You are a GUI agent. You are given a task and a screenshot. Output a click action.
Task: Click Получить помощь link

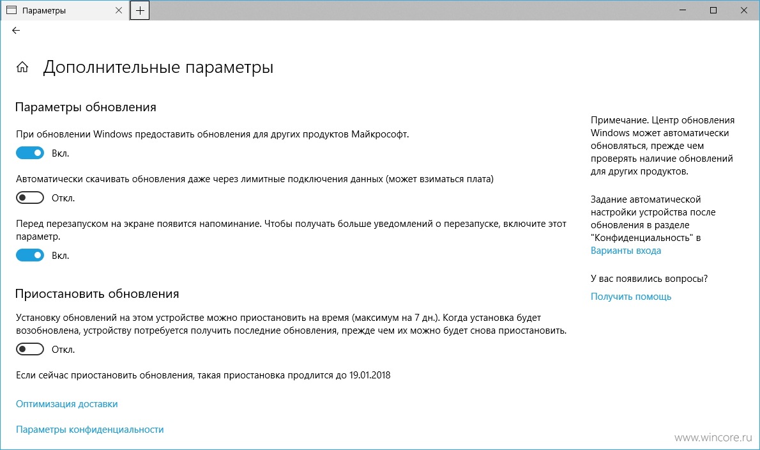[630, 297]
